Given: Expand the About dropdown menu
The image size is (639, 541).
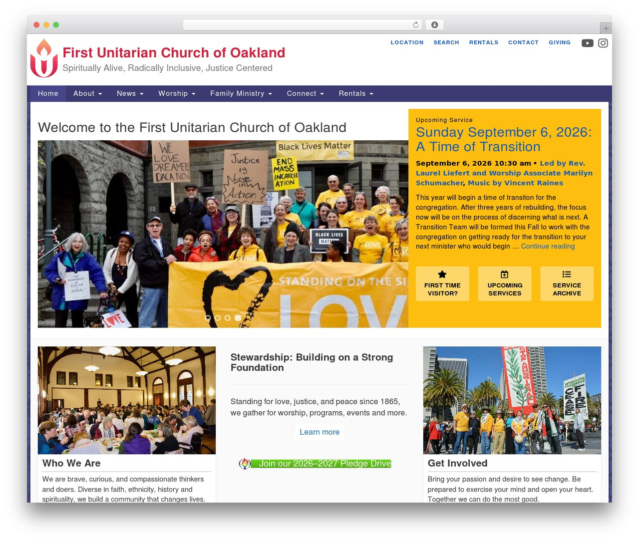Looking at the screenshot, I should pyautogui.click(x=88, y=94).
